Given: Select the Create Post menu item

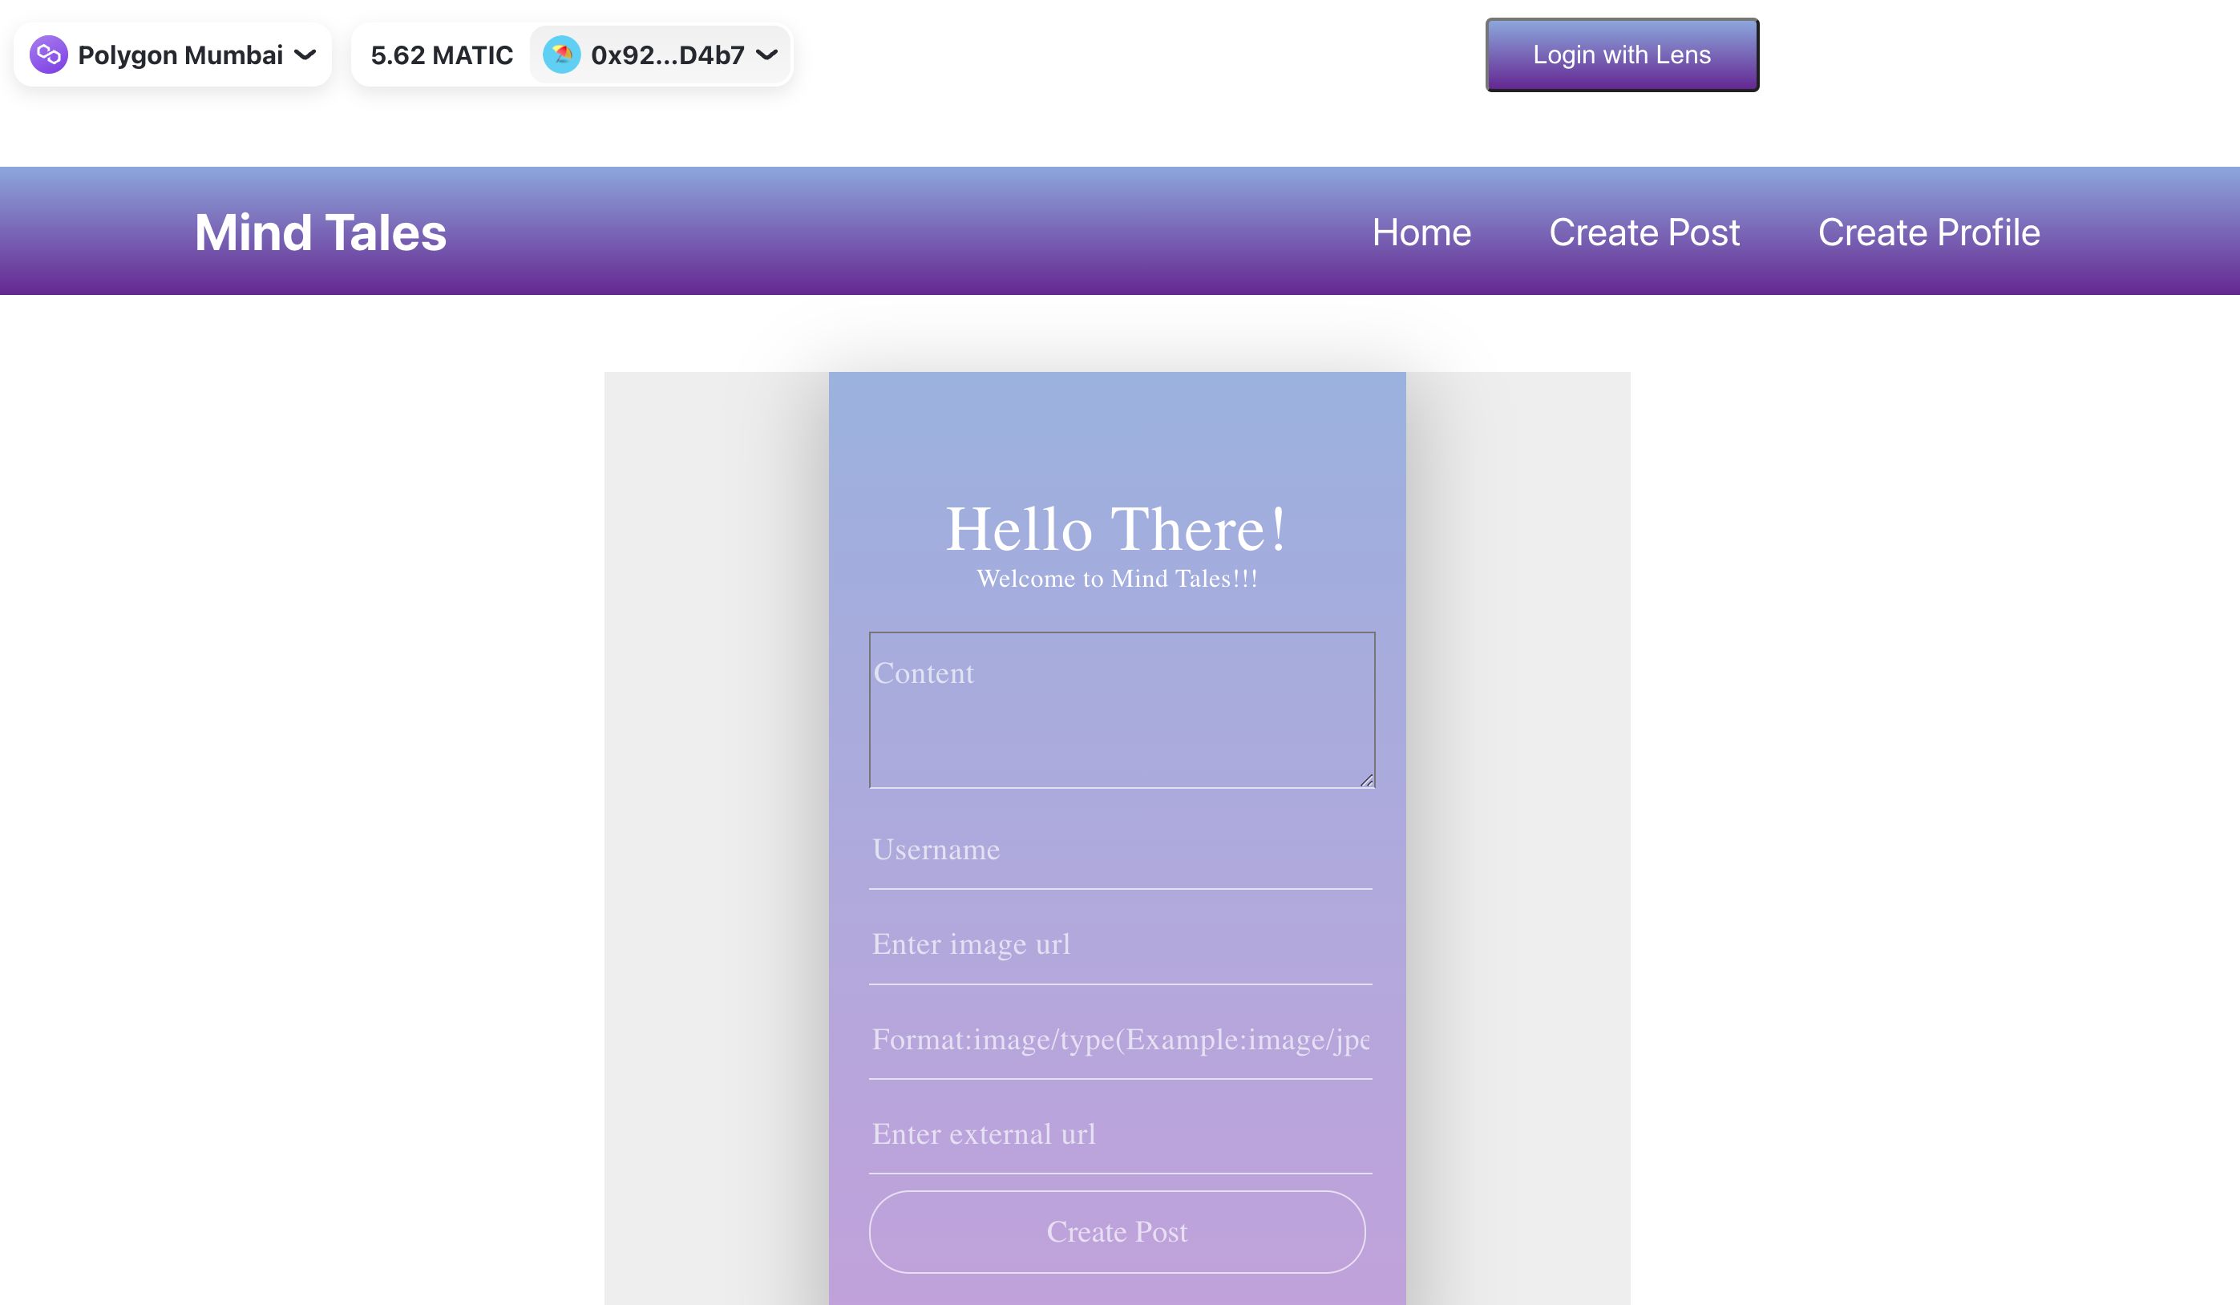Looking at the screenshot, I should pos(1645,232).
